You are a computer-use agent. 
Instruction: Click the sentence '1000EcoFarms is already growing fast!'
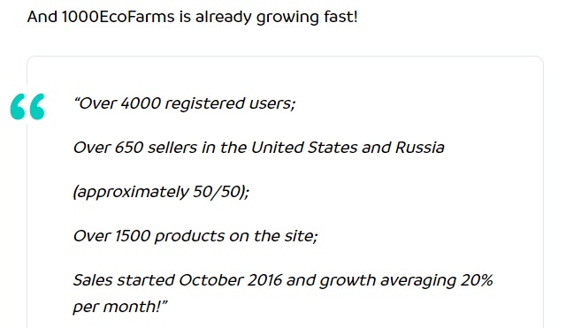(x=210, y=17)
